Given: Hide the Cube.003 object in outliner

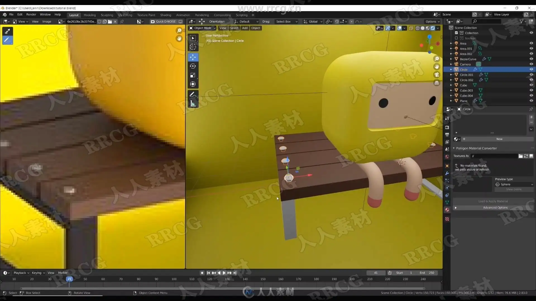Looking at the screenshot, I should [531, 90].
